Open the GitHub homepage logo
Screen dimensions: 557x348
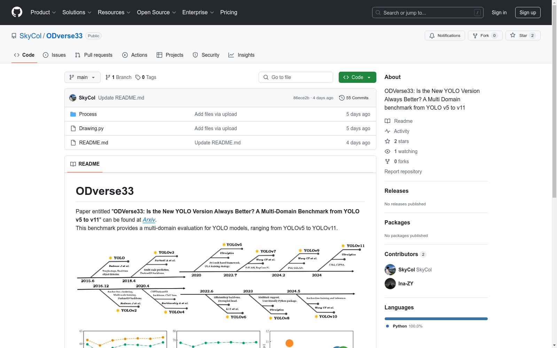coord(17,12)
